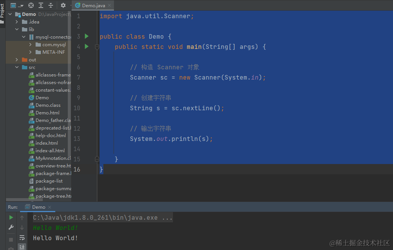This screenshot has height=250, width=393.
Task: Collapse the mysql-connector jar node
Action: click(24, 37)
